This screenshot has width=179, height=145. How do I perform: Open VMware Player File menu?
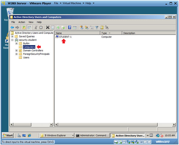[58, 3]
